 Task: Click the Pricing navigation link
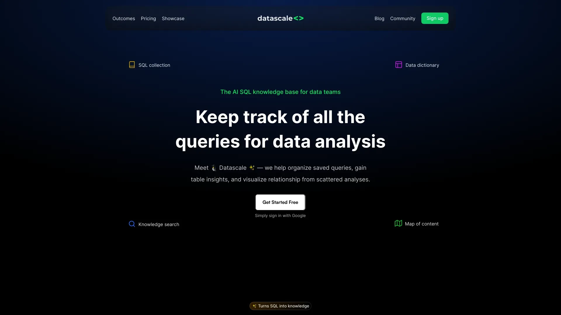[x=148, y=18]
